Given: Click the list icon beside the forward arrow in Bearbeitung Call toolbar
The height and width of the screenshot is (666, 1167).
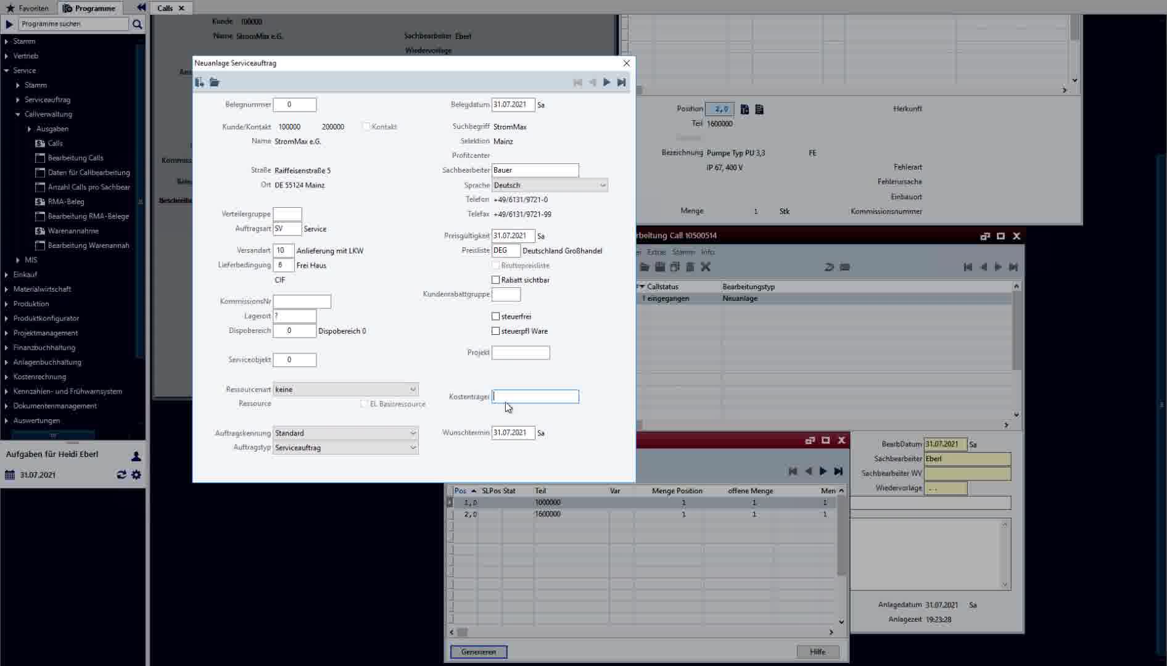Looking at the screenshot, I should pyautogui.click(x=845, y=267).
